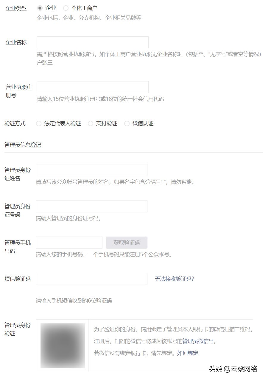
Task: Open the 无法接收验证码? help link
Action: (175, 278)
